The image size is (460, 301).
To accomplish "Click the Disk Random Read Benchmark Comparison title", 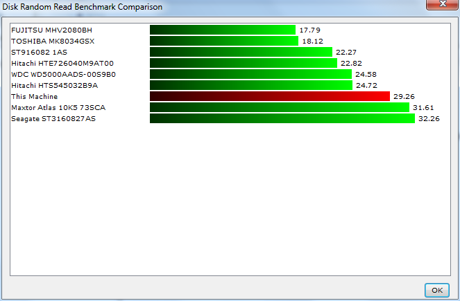I will [82, 7].
